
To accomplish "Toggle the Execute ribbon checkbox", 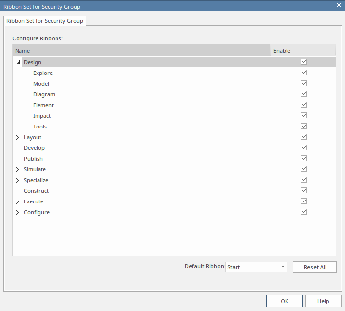I will pyautogui.click(x=304, y=201).
